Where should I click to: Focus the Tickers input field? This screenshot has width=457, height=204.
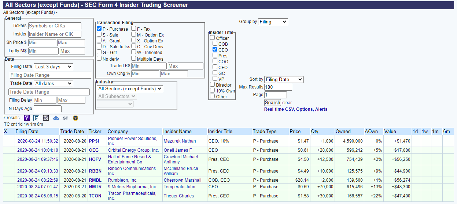point(55,26)
